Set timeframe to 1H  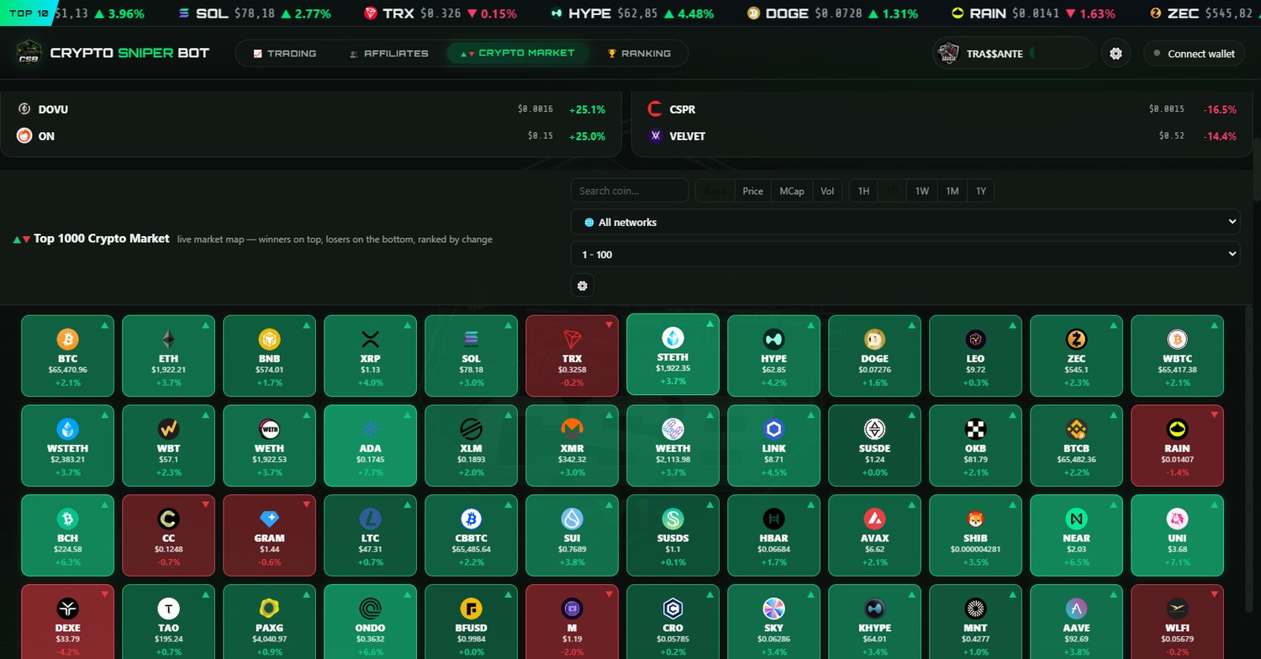[863, 191]
